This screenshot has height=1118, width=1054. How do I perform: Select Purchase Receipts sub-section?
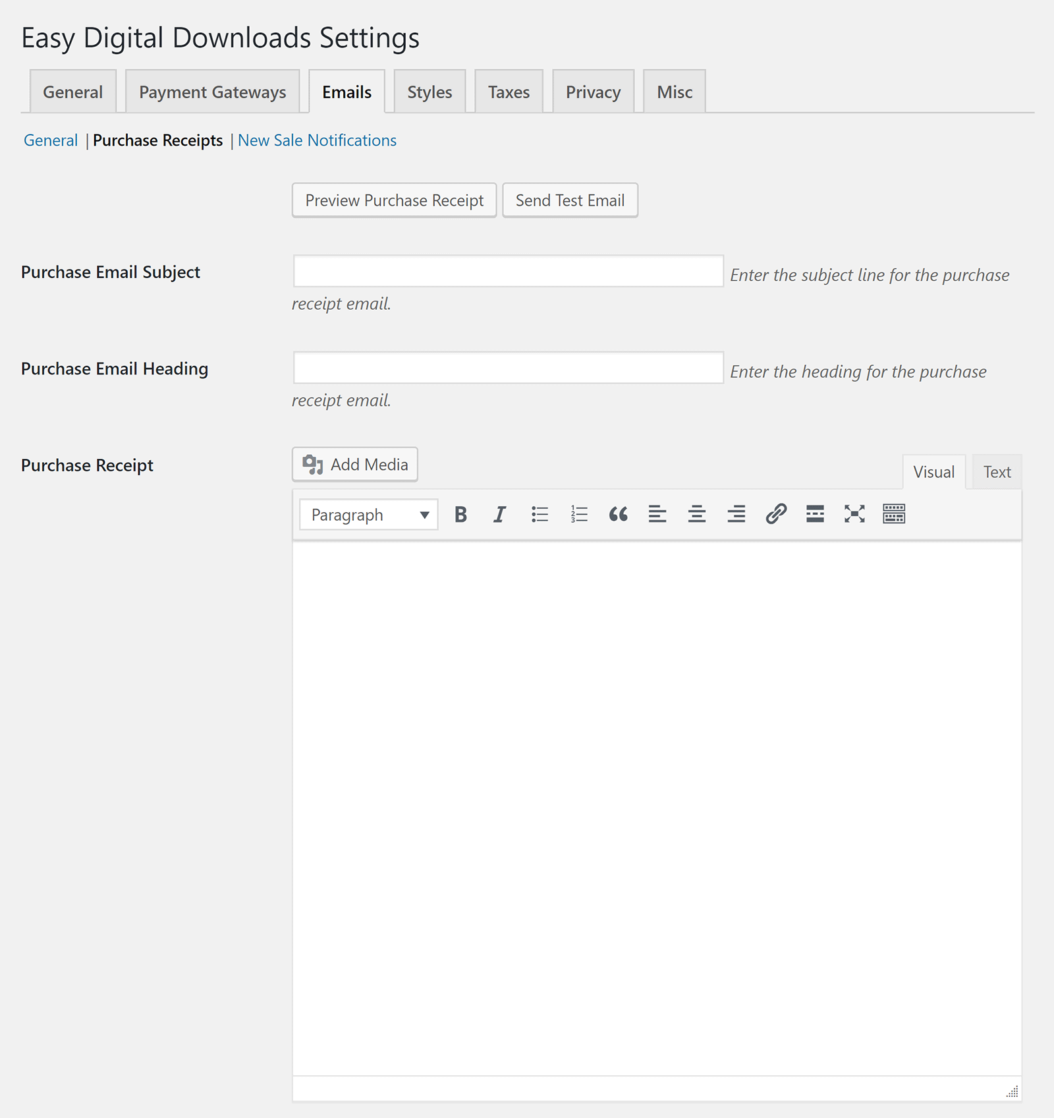click(x=158, y=140)
